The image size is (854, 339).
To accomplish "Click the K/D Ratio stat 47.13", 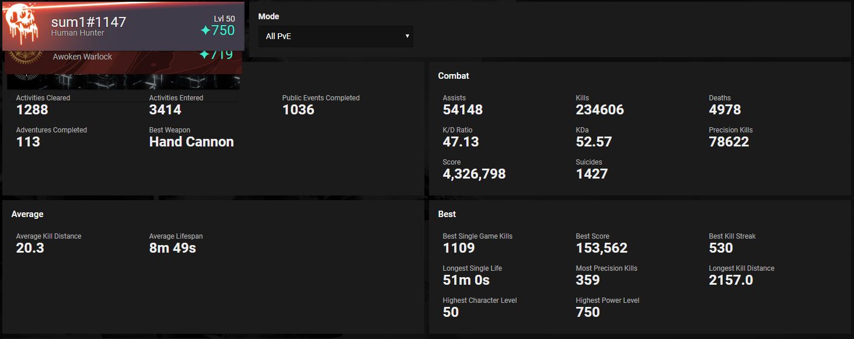I will click(x=461, y=142).
